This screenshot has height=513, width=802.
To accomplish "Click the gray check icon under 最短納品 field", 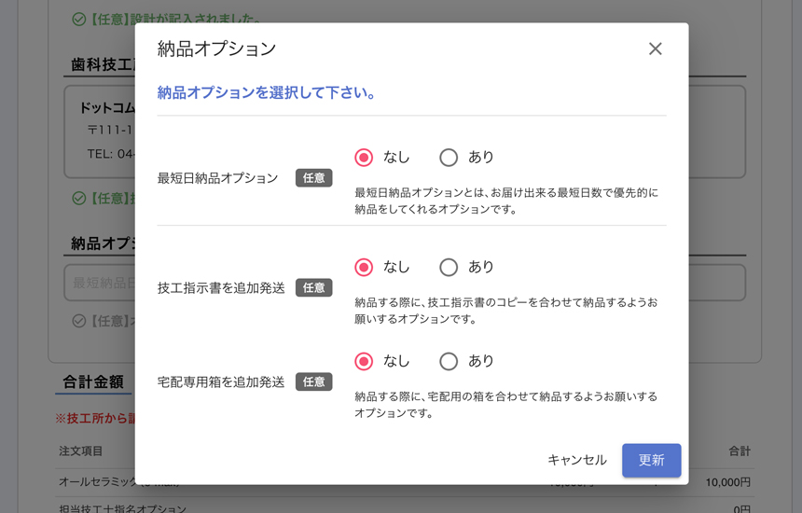I will coord(79,321).
